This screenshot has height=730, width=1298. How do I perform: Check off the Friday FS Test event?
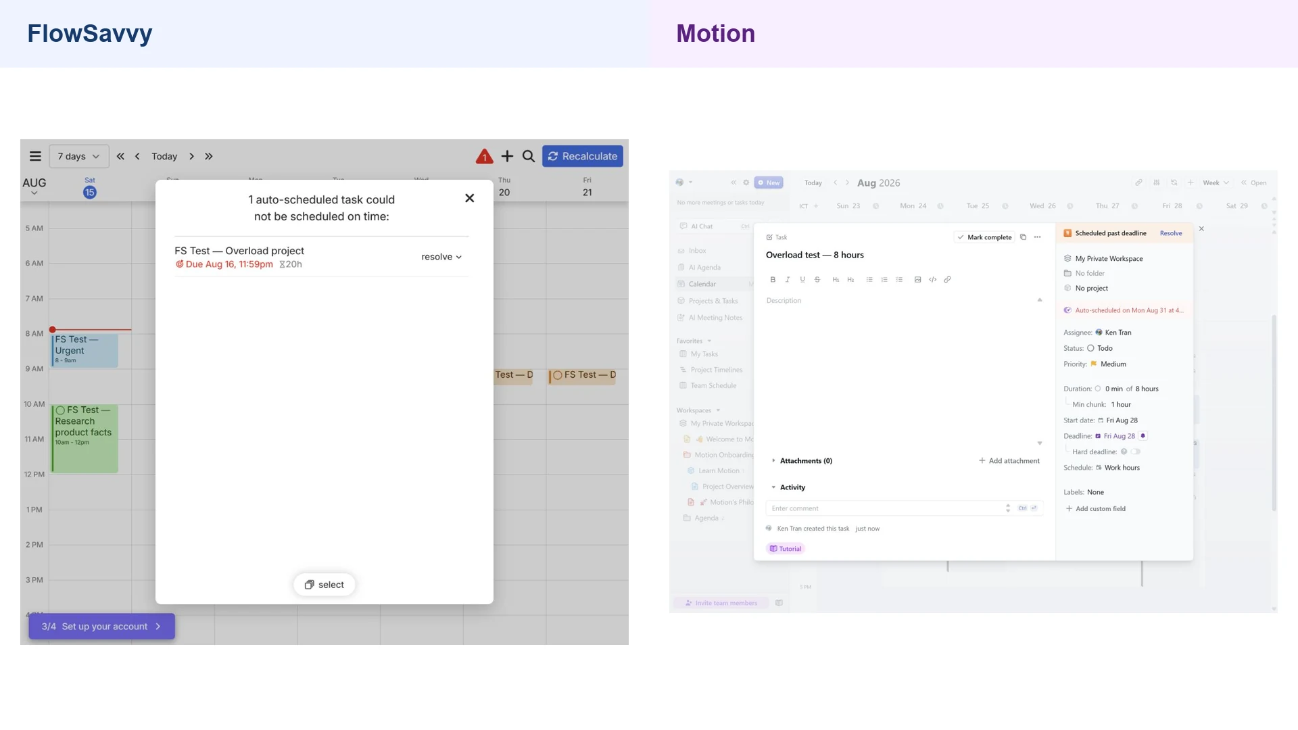coord(558,375)
